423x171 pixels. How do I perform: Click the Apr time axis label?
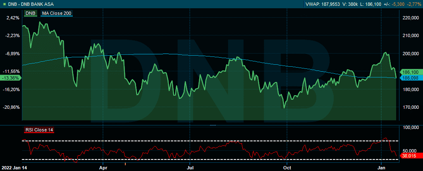coord(104,168)
